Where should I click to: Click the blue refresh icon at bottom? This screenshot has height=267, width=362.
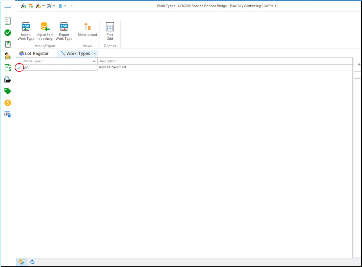[32, 262]
